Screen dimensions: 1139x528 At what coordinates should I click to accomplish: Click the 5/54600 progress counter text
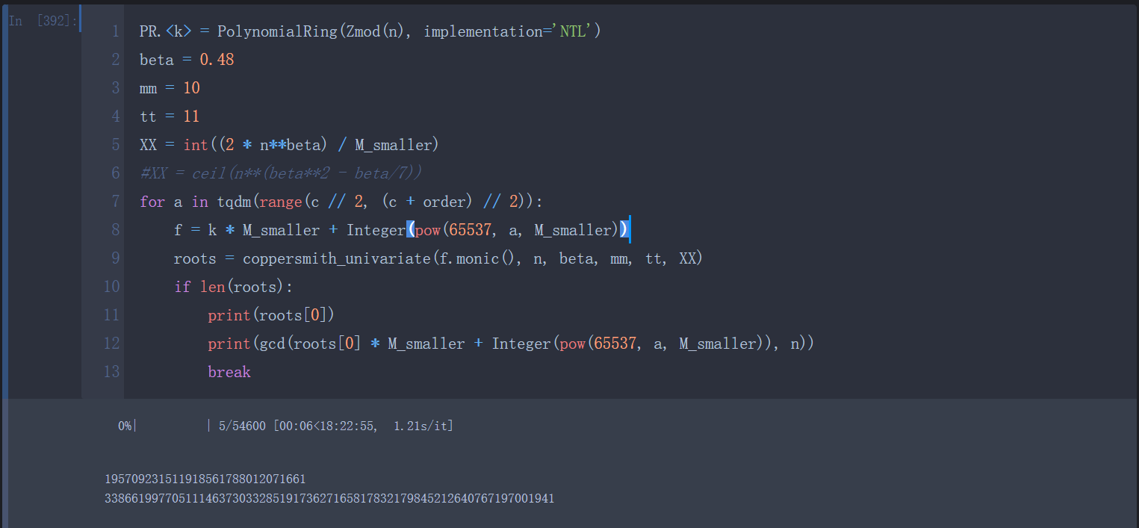[243, 426]
